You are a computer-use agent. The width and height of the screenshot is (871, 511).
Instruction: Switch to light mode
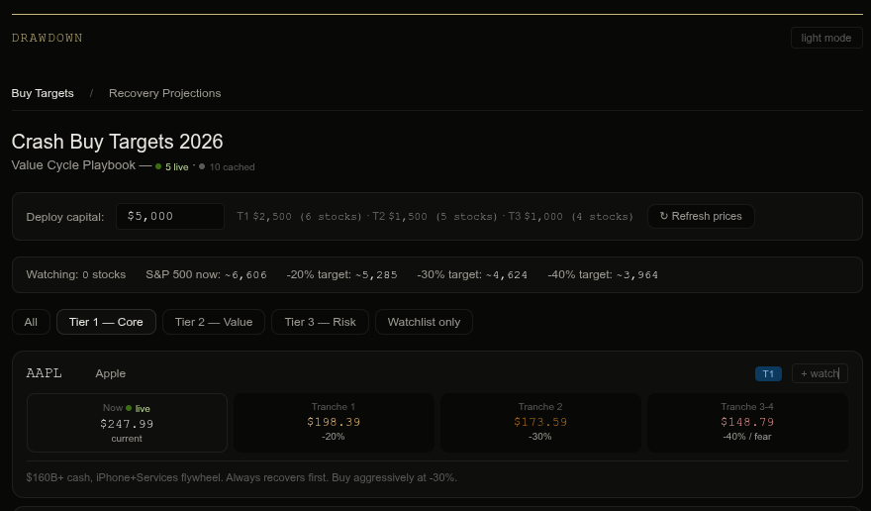(826, 38)
